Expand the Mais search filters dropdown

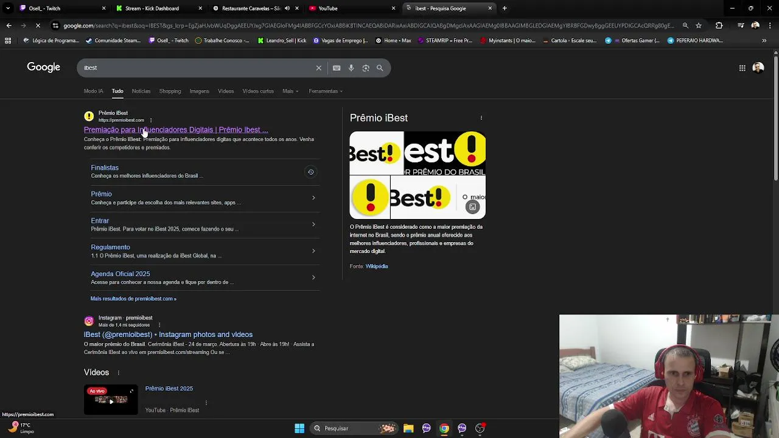coord(290,91)
